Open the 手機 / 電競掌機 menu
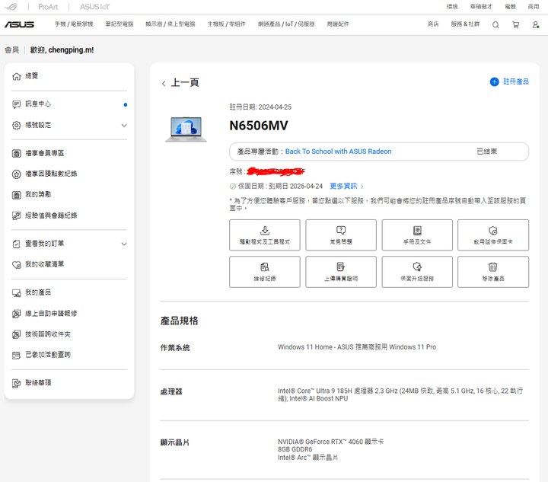The image size is (548, 482). point(74,24)
